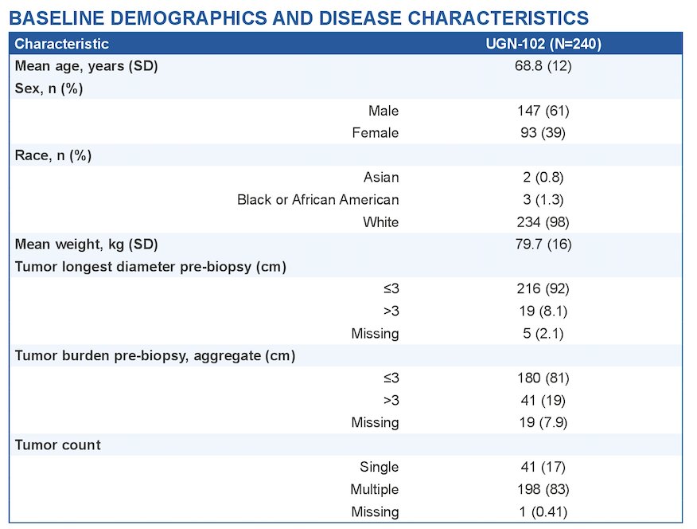Click the Sex, n (%) section label
The image size is (697, 529).
49,88
